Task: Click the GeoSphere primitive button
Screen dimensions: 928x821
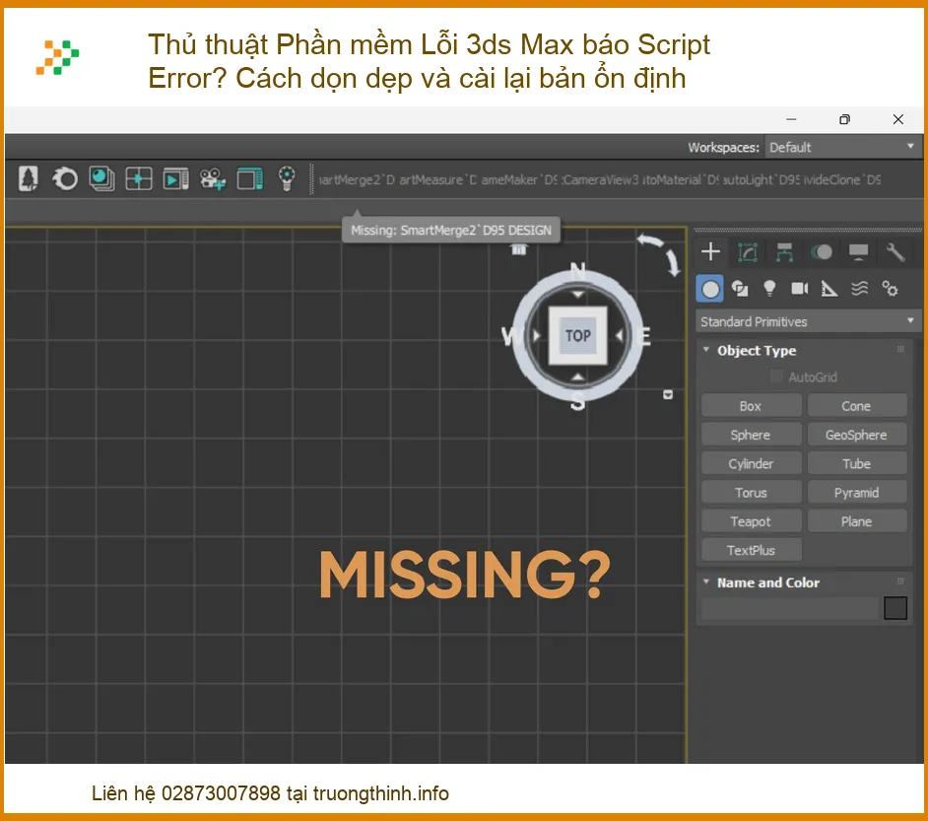Action: 857,435
